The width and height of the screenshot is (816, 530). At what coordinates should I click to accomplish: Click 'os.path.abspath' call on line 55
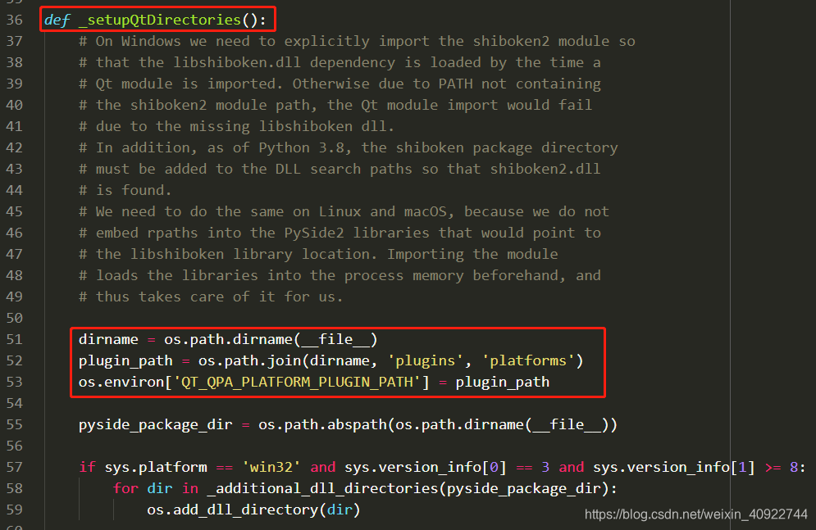coord(322,424)
